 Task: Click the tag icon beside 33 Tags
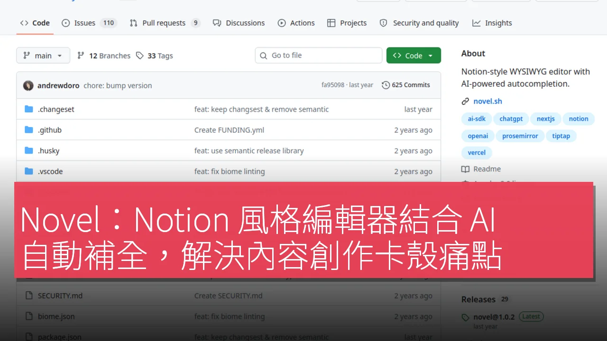pos(140,55)
